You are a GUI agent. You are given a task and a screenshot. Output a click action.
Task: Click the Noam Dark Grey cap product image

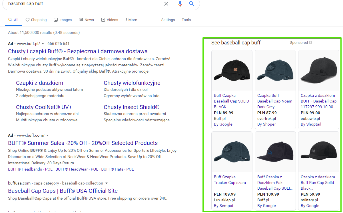[x=275, y=70]
